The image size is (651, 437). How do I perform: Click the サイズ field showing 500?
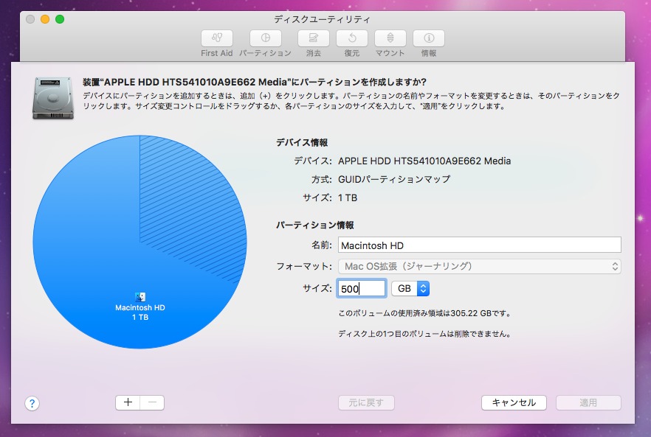[x=362, y=288]
